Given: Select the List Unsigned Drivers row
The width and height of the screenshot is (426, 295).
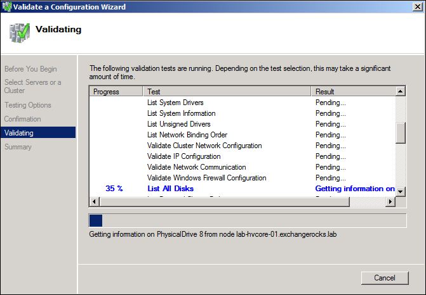Looking at the screenshot, I should pyautogui.click(x=179, y=124).
